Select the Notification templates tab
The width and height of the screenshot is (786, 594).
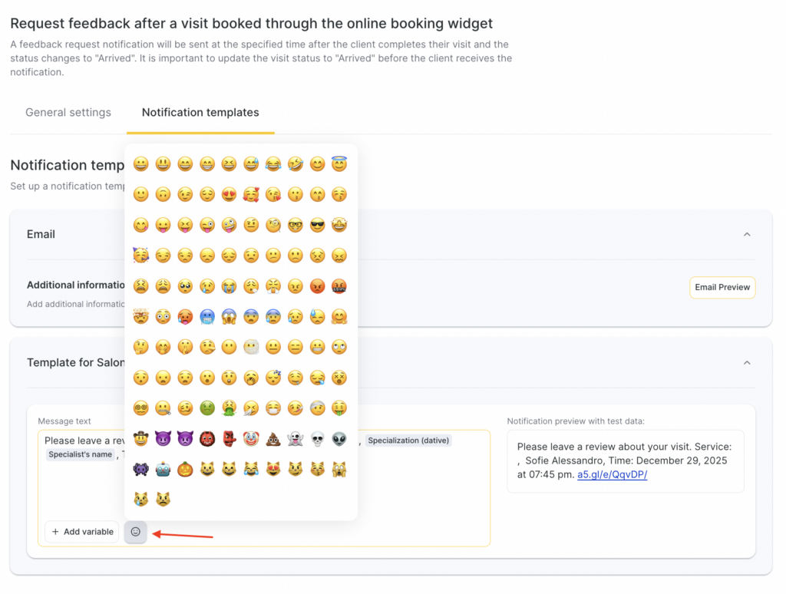tap(200, 112)
